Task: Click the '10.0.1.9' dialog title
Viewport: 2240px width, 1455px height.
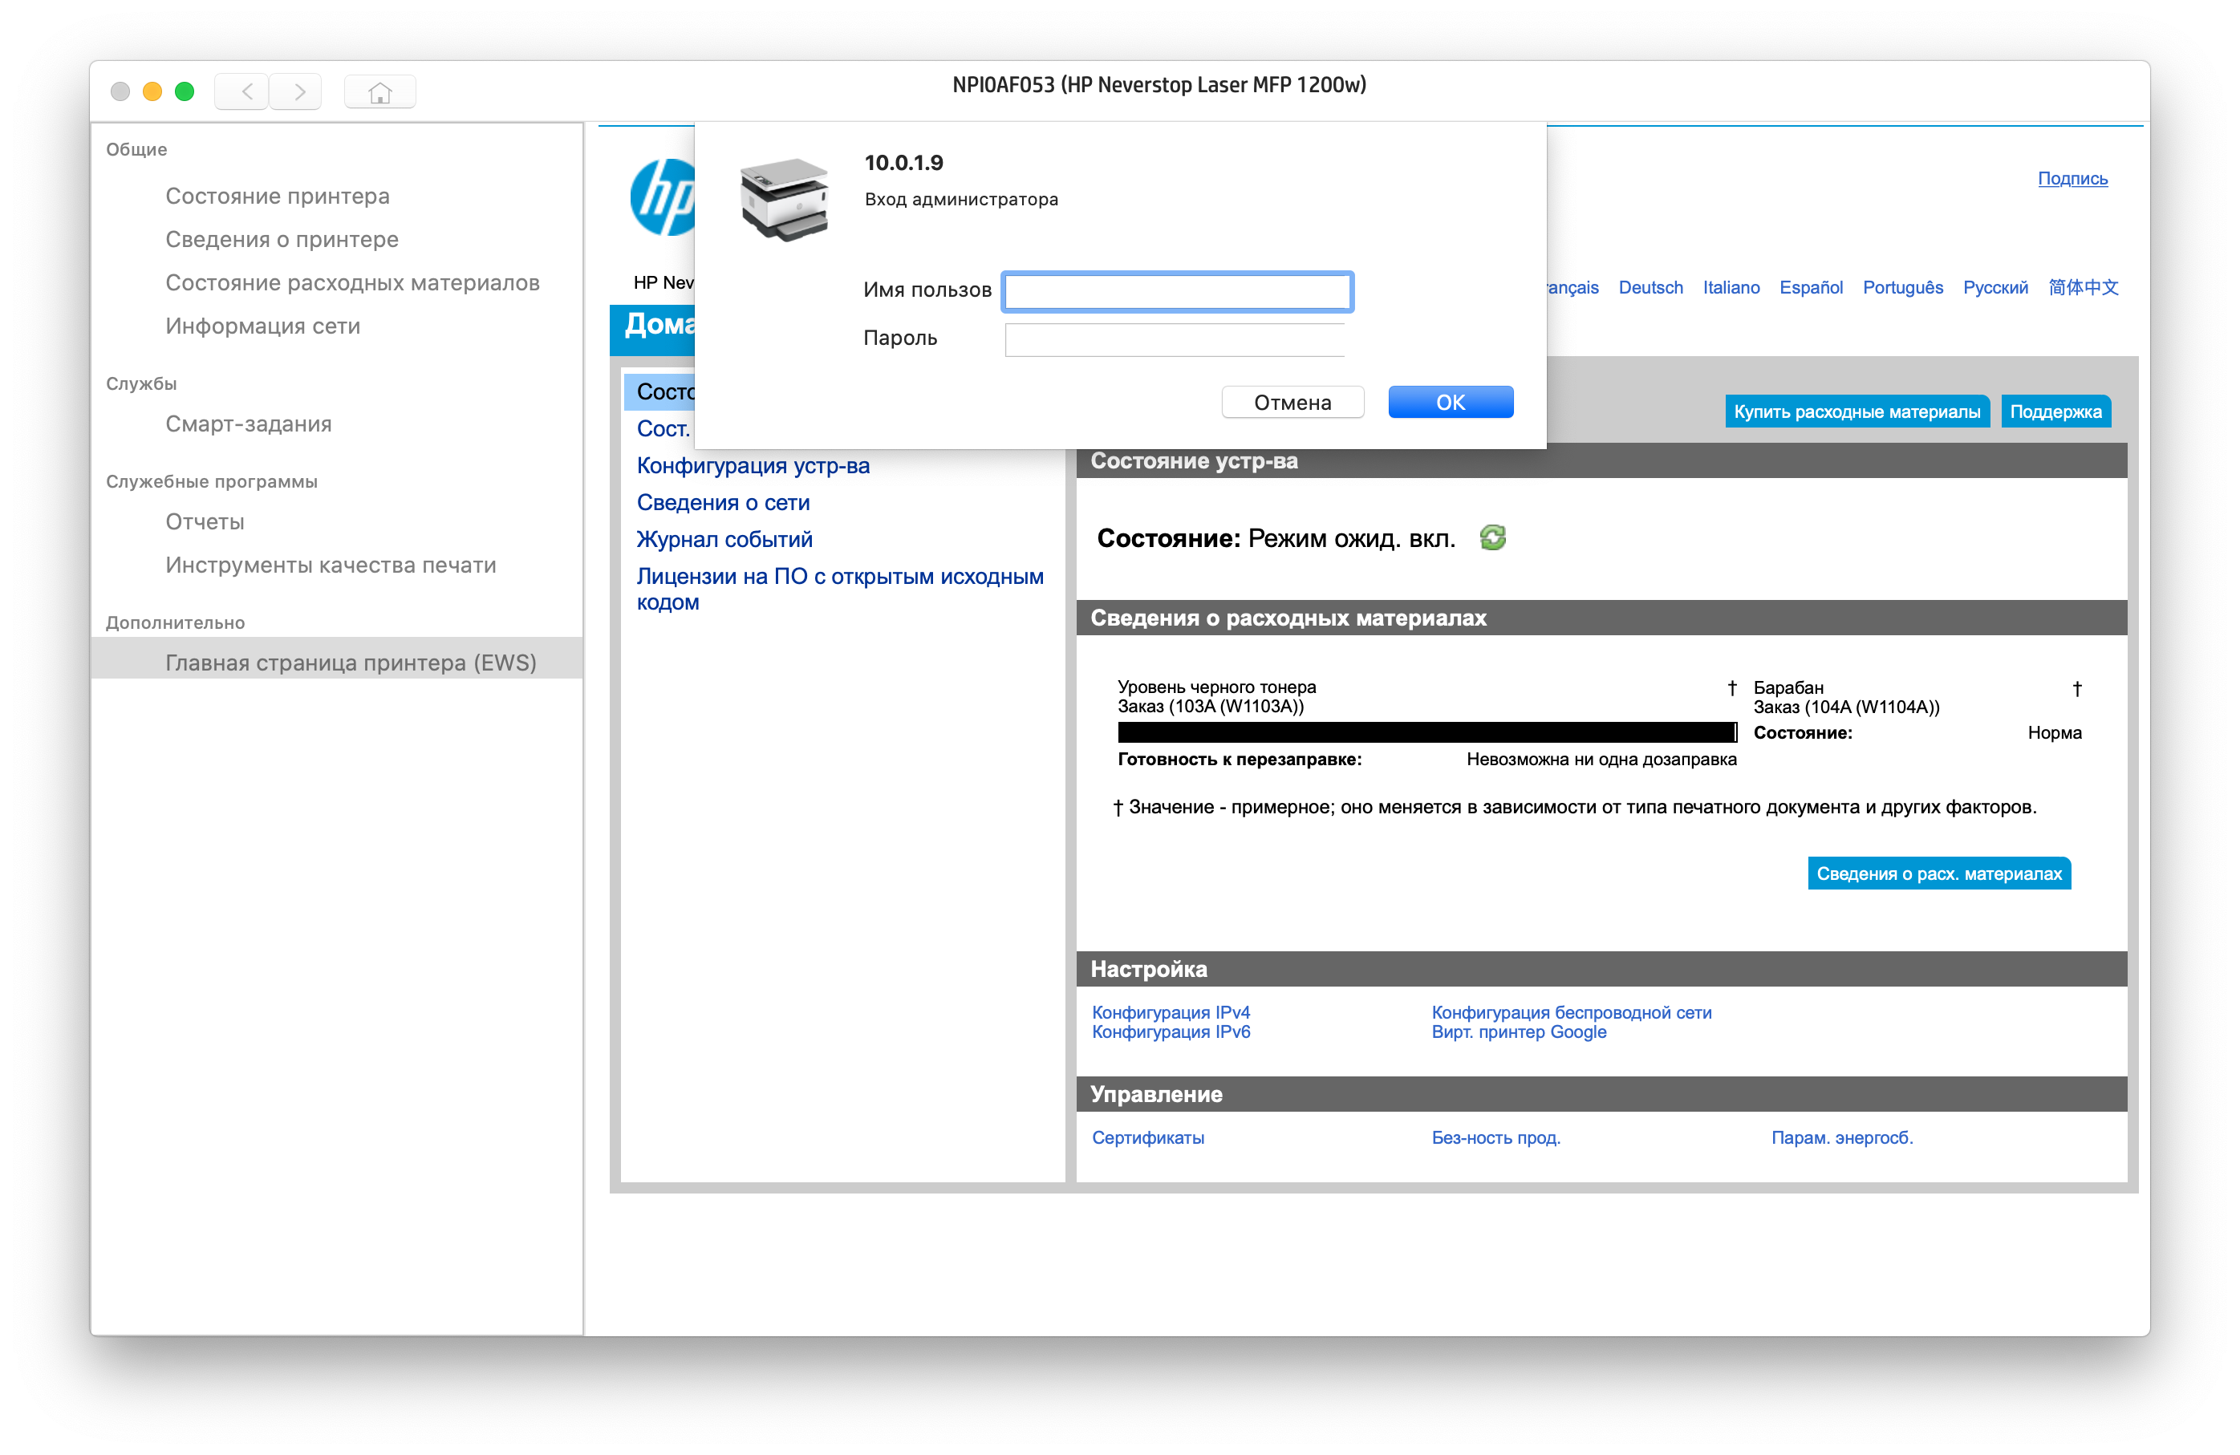Action: tap(903, 162)
